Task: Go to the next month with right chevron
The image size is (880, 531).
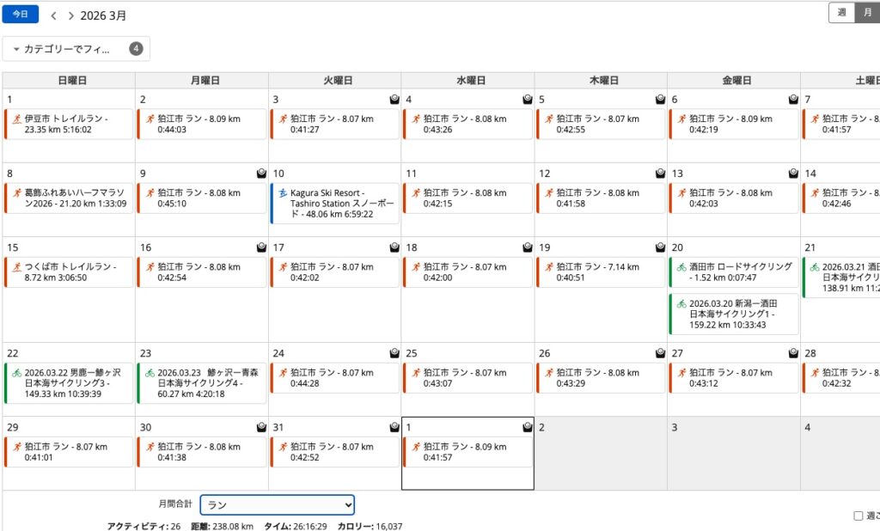Action: coord(70,15)
